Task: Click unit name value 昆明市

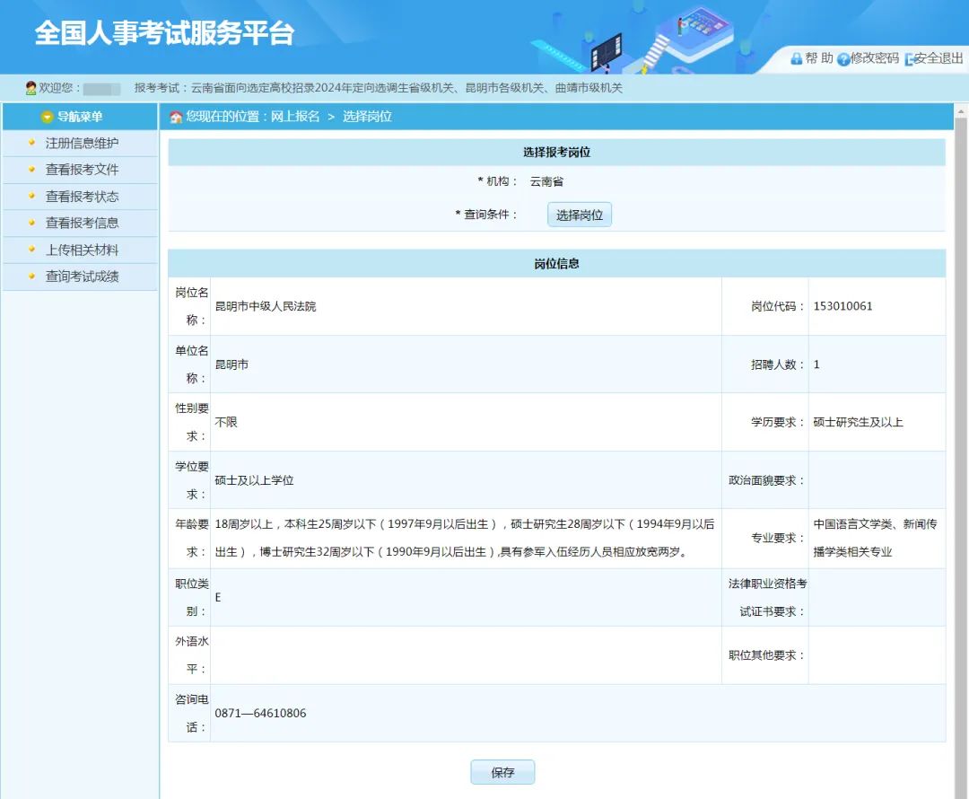Action: [x=231, y=364]
